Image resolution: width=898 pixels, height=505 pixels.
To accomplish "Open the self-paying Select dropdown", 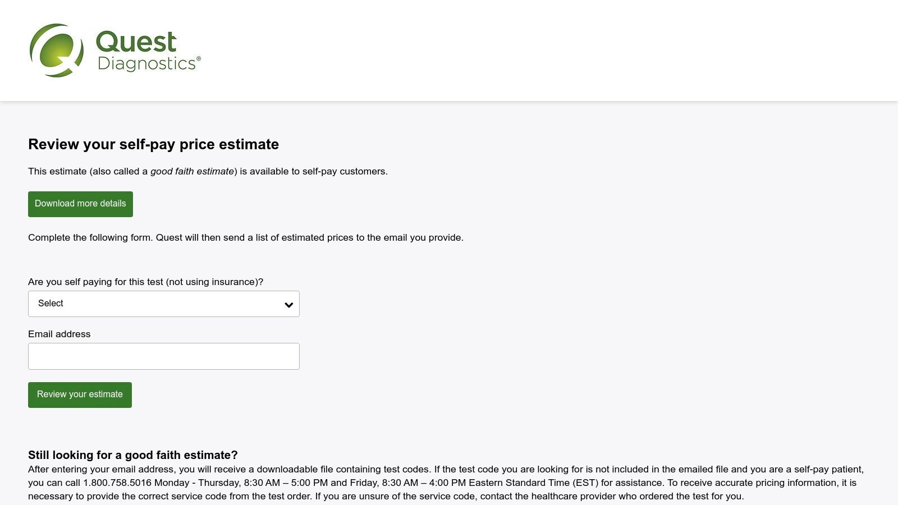I will (x=163, y=304).
